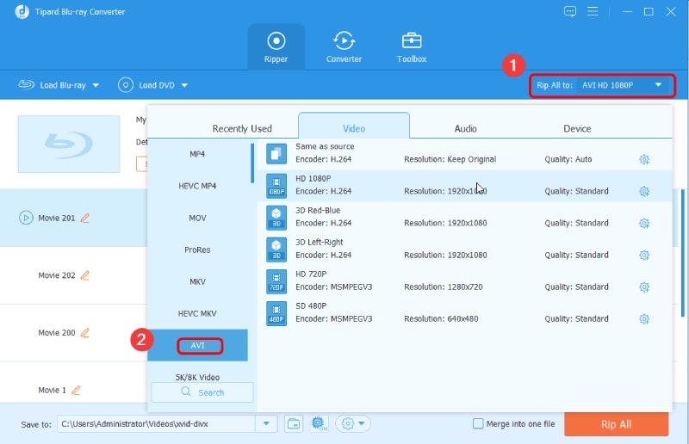This screenshot has height=444, width=689.
Task: Choose HEVC MKV format
Action: point(197,313)
